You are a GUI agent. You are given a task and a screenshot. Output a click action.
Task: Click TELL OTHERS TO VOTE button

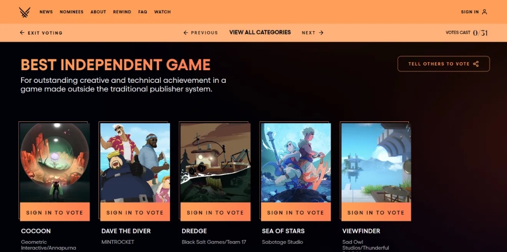(444, 64)
